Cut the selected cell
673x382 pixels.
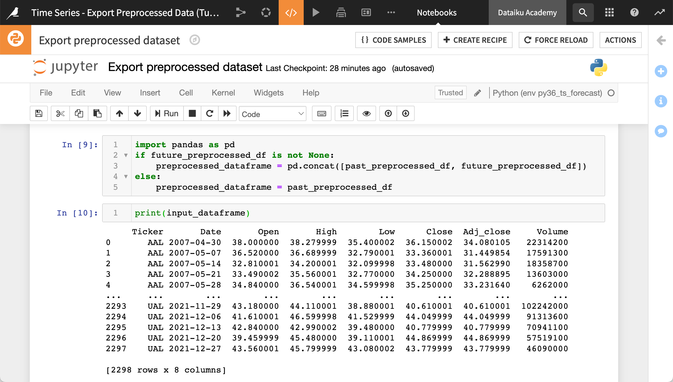[x=60, y=113]
